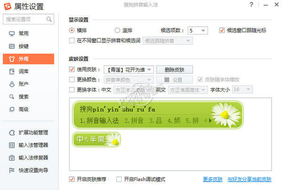Click the shirt icon beside 外观
282x190 pixels.
click(x=12, y=59)
